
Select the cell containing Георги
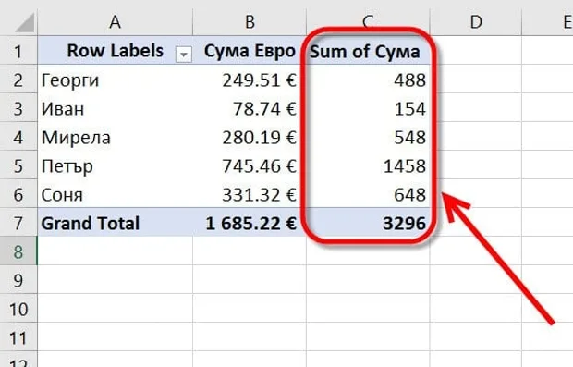[x=116, y=80]
